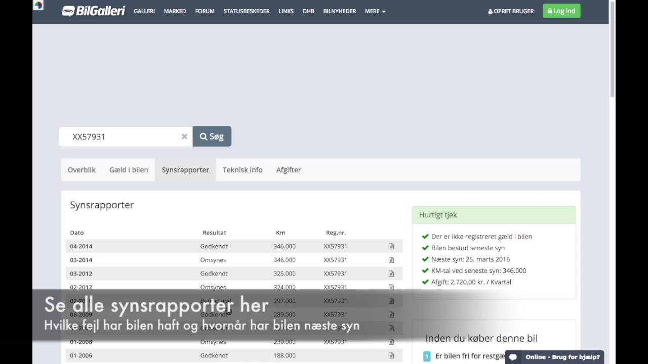This screenshot has width=648, height=364.
Task: Click the Km column header
Action: point(280,233)
